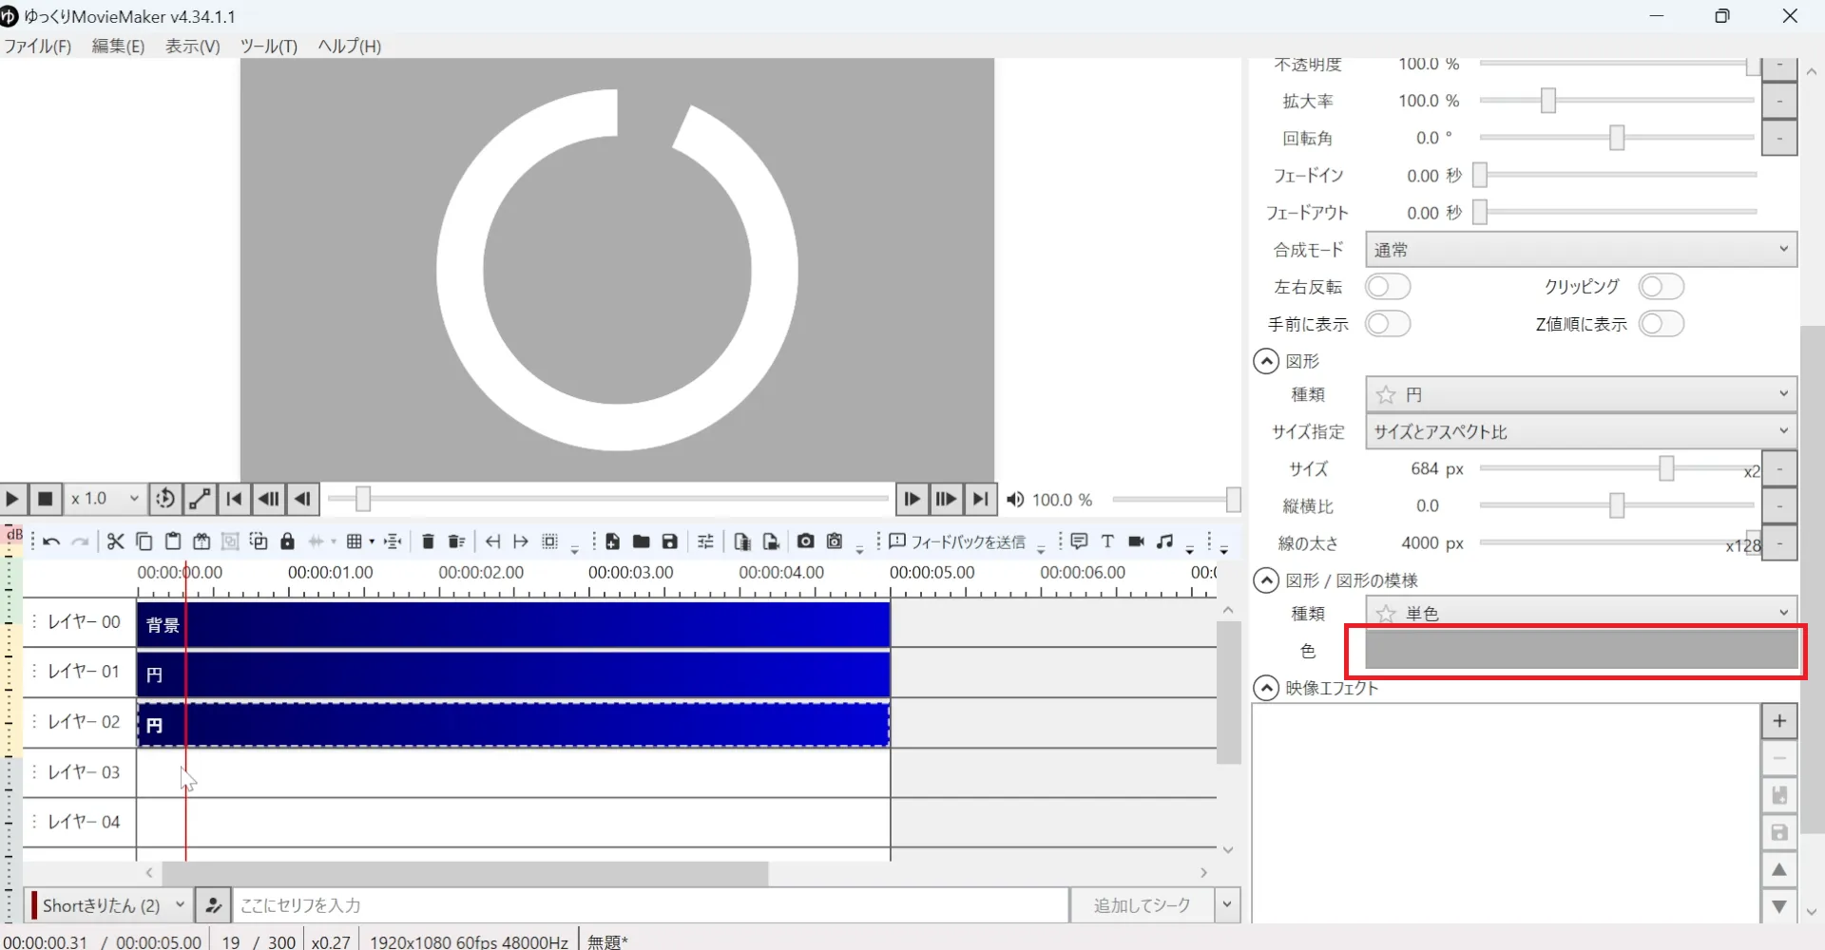This screenshot has height=950, width=1825.
Task: Click the 拡大率 slider track
Action: click(1616, 100)
